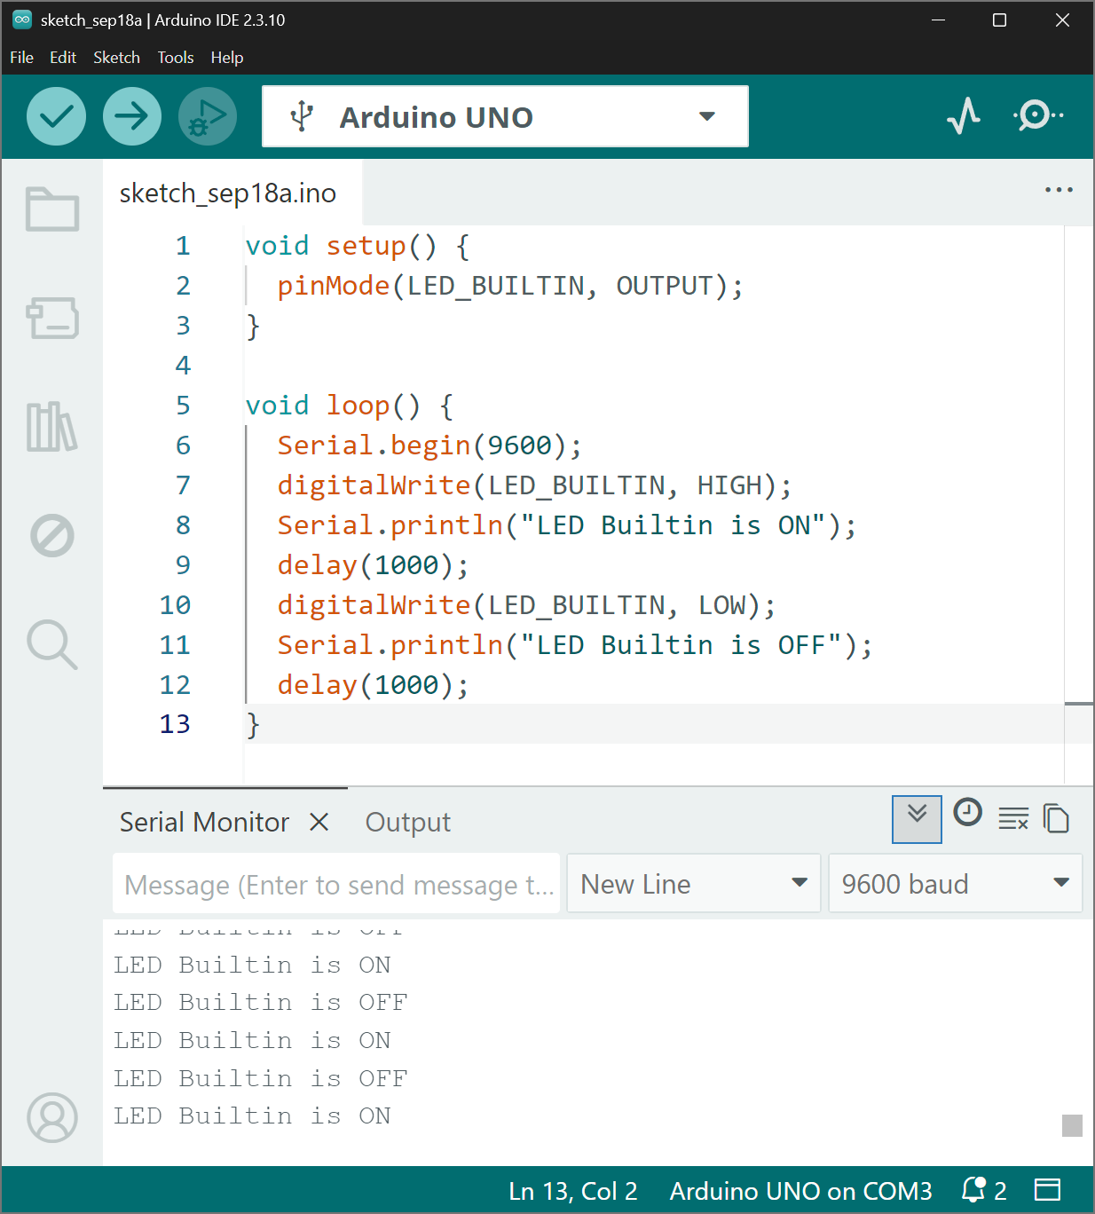This screenshot has height=1214, width=1095.
Task: Toggle bottom panel icon in status bar
Action: click(1048, 1189)
